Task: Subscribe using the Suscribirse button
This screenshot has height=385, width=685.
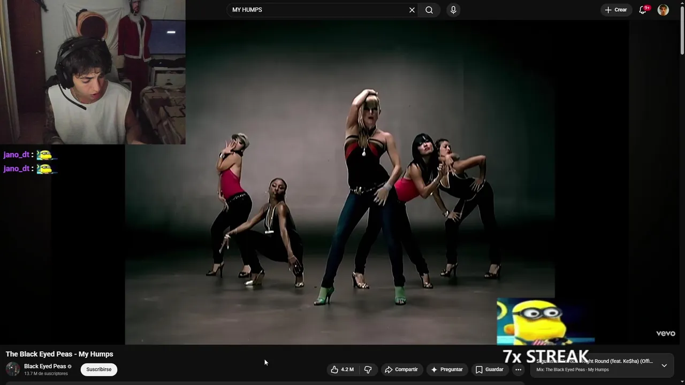Action: click(x=99, y=369)
